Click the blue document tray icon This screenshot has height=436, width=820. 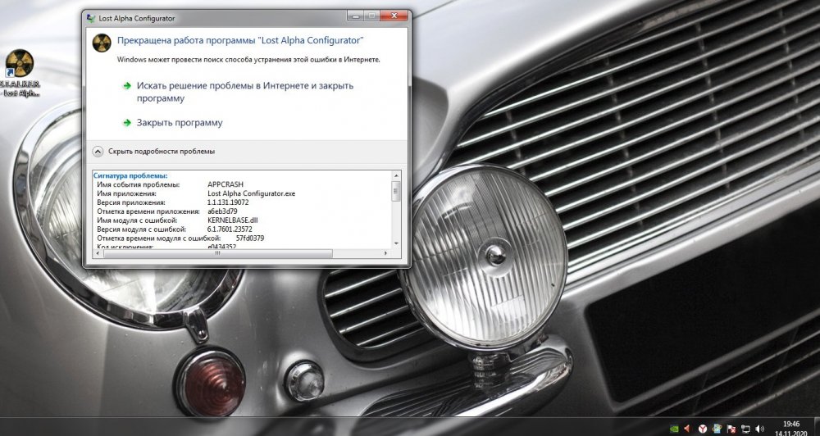coord(717,429)
